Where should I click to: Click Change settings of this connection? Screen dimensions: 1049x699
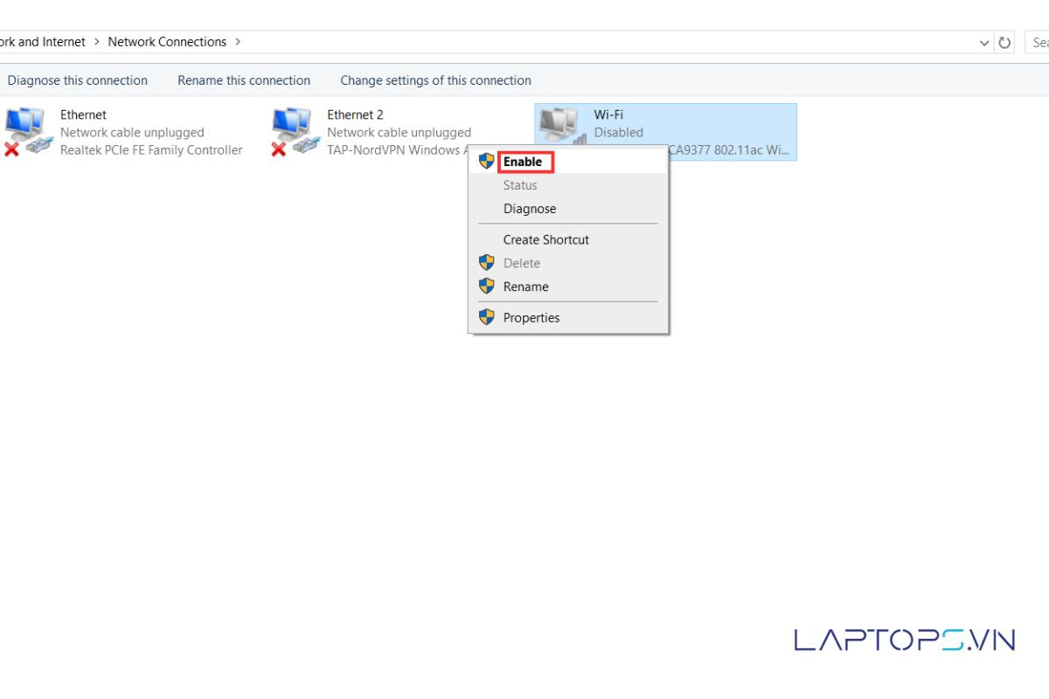point(435,80)
